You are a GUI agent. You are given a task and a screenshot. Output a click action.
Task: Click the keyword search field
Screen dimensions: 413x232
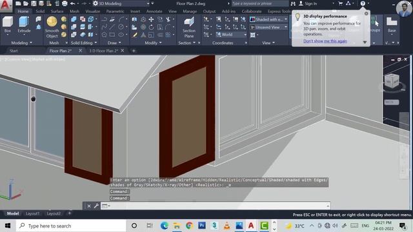pyautogui.click(x=259, y=3)
